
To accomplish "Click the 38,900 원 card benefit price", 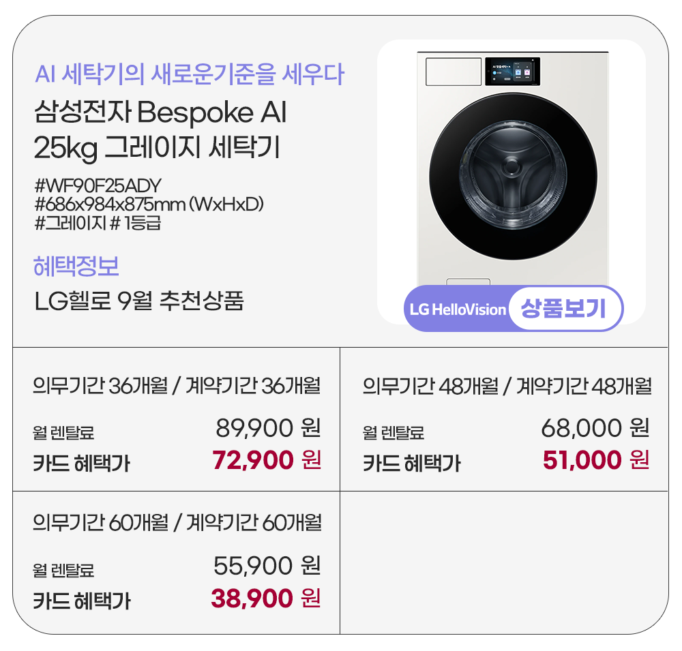I will 265,599.
